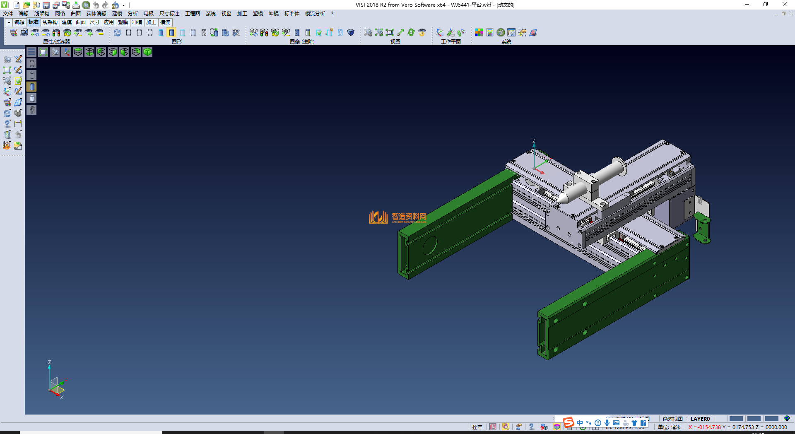
Task: Click the color palette grid icon
Action: pos(479,33)
